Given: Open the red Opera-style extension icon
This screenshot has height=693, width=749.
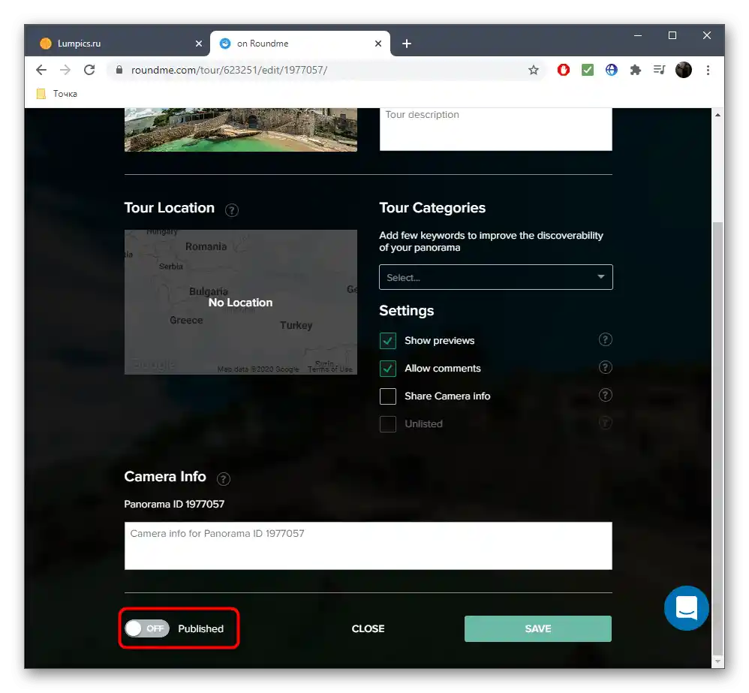Looking at the screenshot, I should 563,71.
